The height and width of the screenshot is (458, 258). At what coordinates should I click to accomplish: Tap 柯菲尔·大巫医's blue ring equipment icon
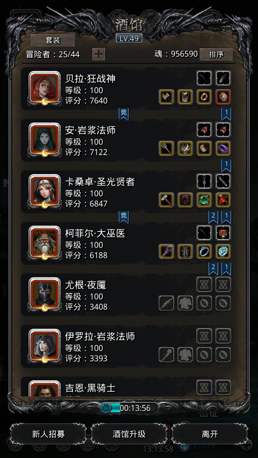(204, 251)
